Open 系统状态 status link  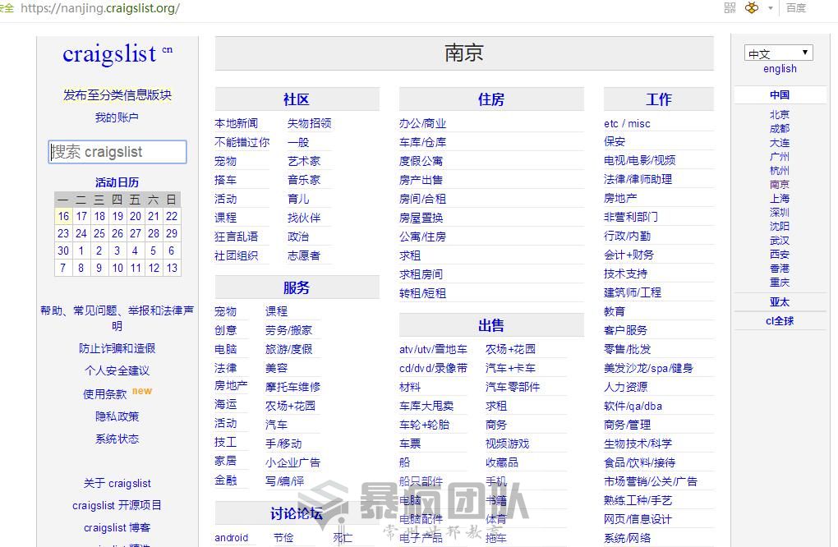pyautogui.click(x=117, y=439)
